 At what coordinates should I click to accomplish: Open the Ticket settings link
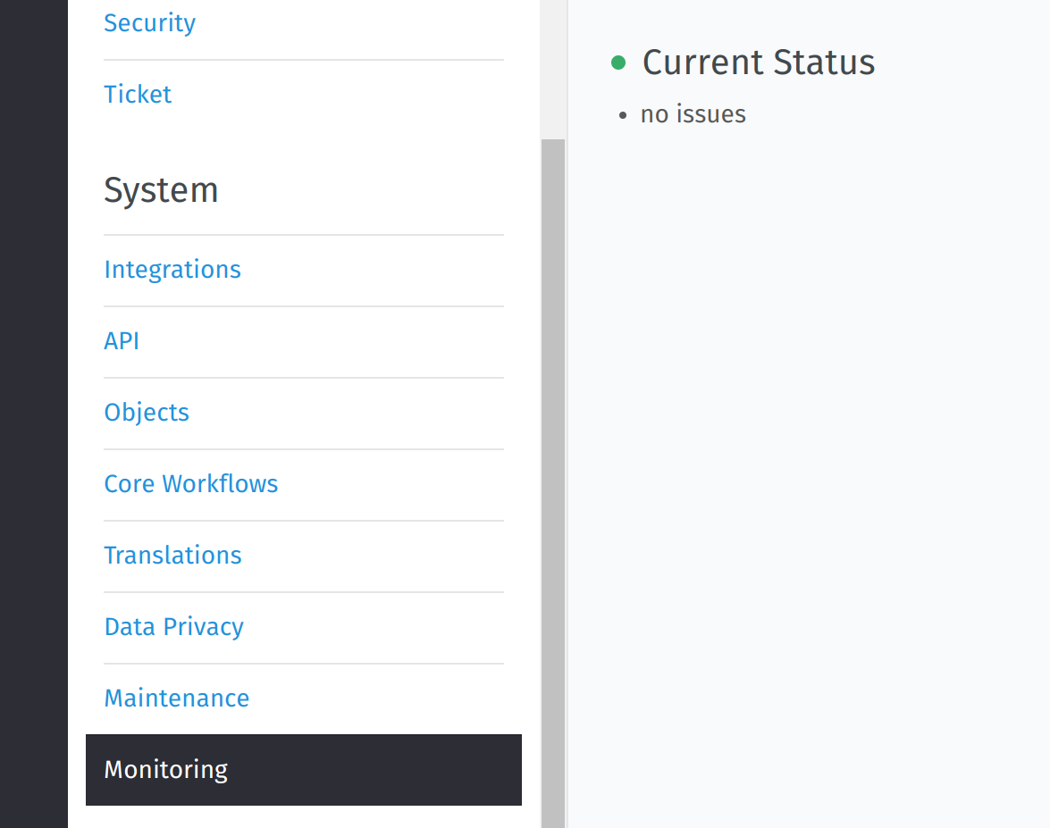(x=138, y=95)
